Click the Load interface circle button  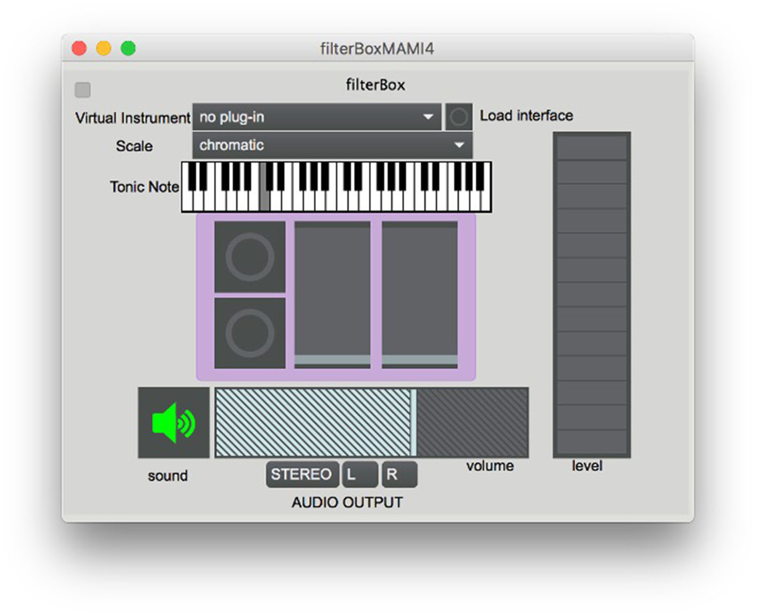pos(458,117)
